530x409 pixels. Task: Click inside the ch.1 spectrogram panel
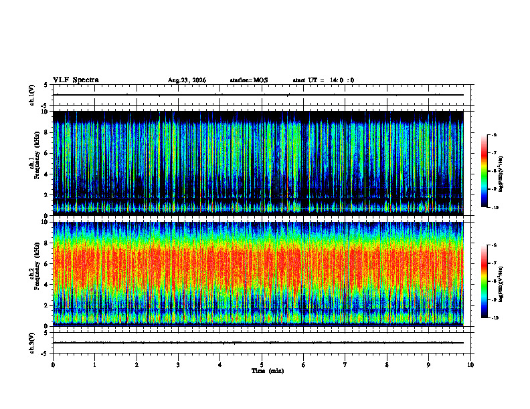click(258, 163)
